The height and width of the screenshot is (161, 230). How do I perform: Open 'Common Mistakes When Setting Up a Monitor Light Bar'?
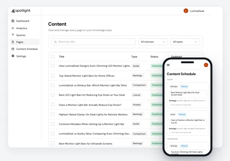point(92,124)
